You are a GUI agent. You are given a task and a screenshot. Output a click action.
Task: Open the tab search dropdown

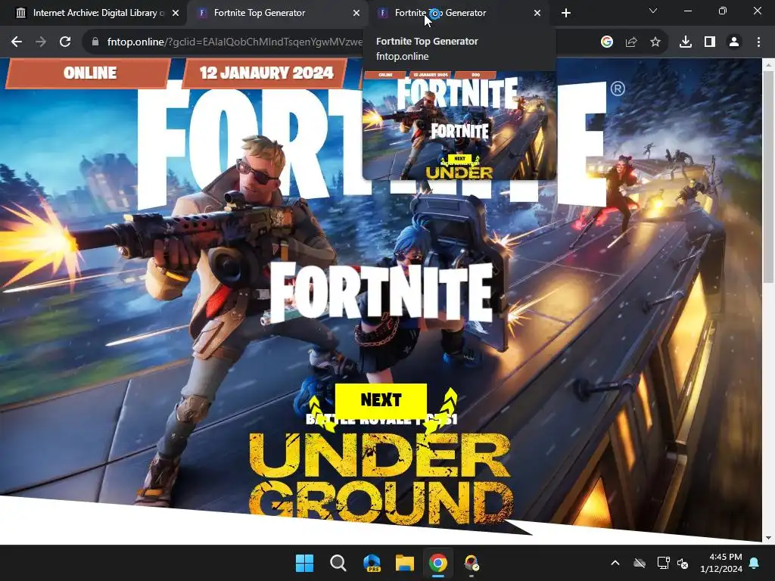653,11
